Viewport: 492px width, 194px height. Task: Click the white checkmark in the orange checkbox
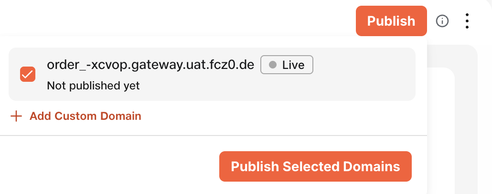[27, 74]
